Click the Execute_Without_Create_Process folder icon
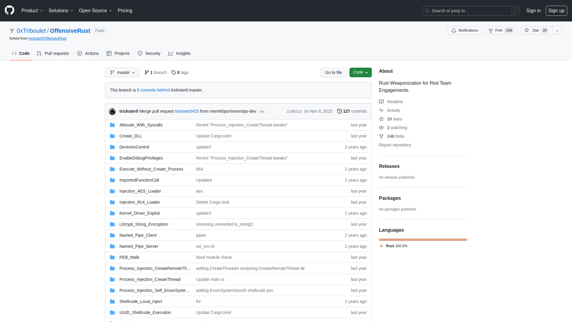Viewport: 572px width, 322px height. click(x=112, y=169)
